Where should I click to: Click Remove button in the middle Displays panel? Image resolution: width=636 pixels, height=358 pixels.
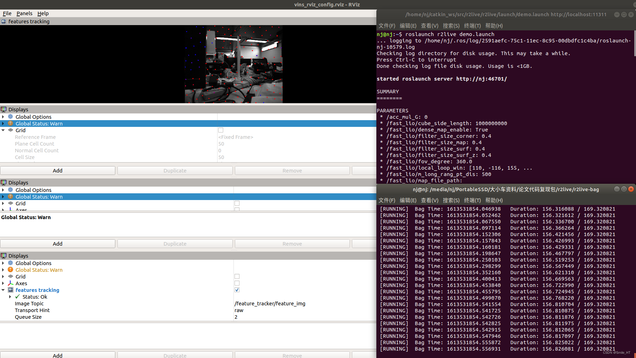[x=292, y=244]
